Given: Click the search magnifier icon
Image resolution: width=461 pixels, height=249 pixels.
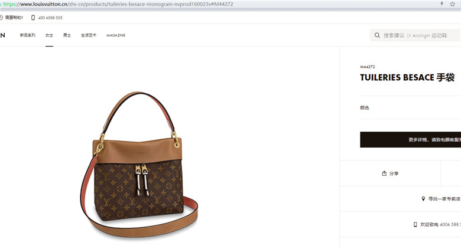Looking at the screenshot, I should pyautogui.click(x=377, y=35).
